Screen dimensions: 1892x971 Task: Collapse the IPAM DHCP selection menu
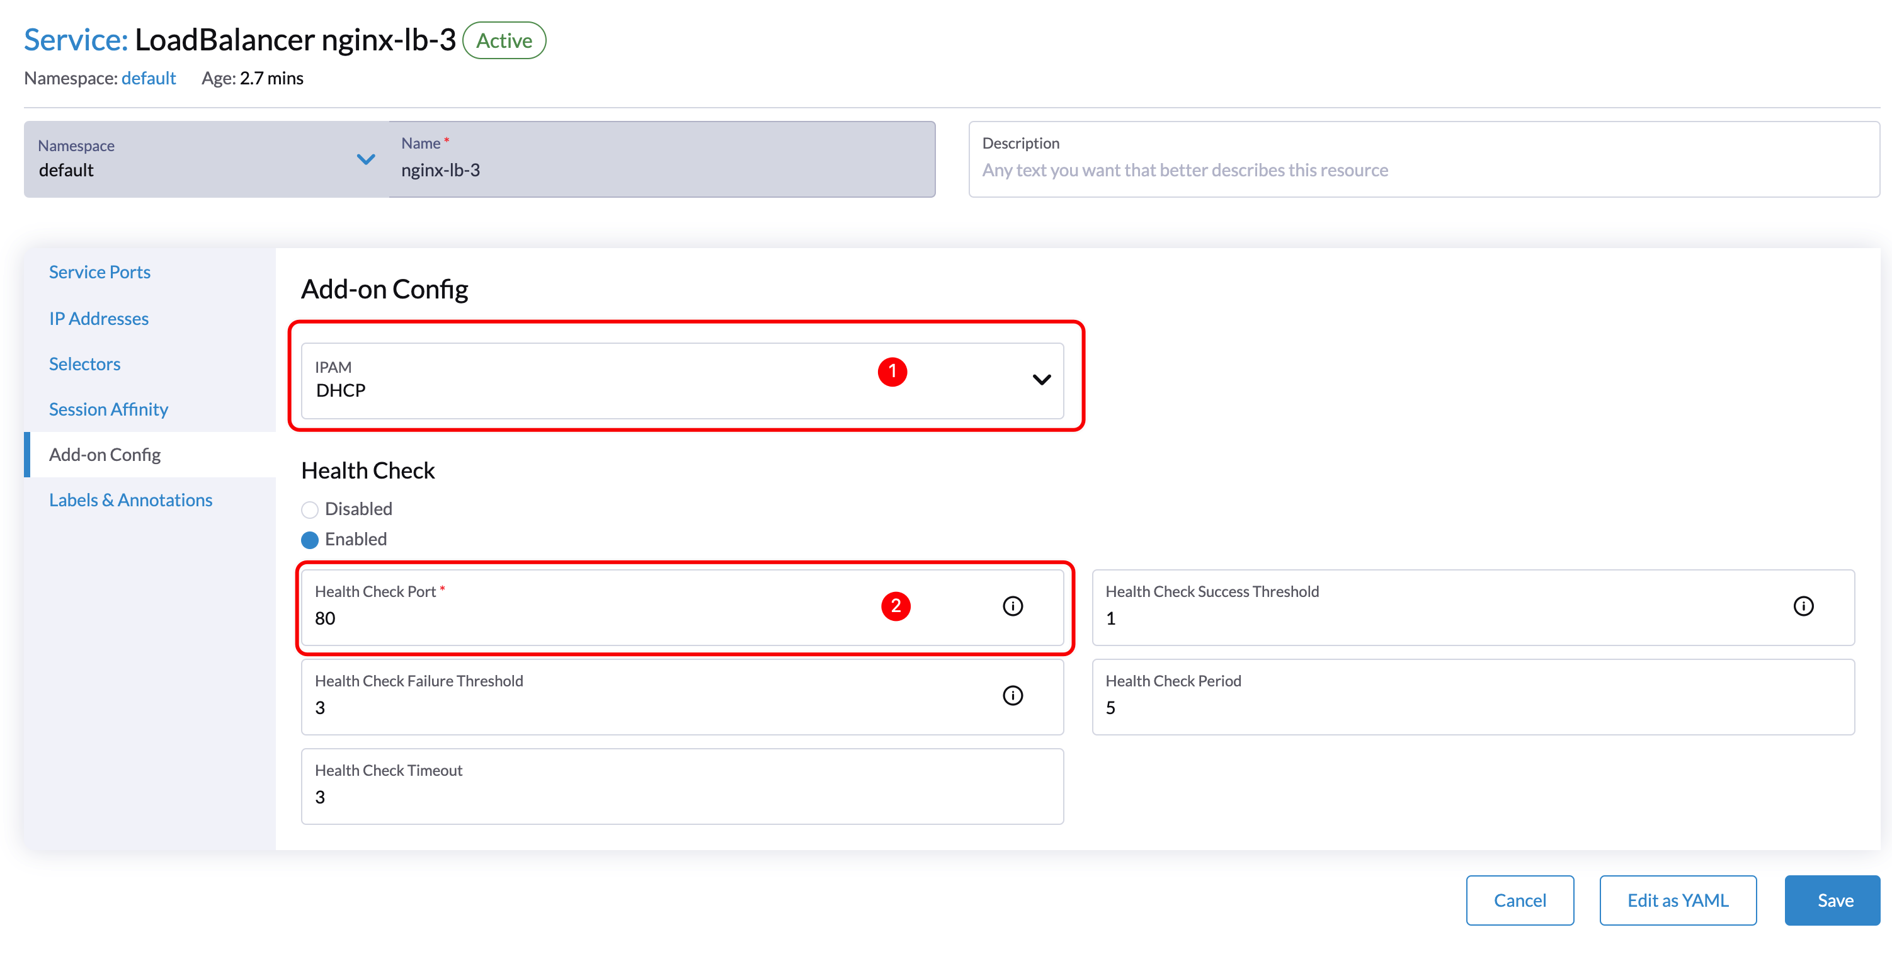point(1040,380)
